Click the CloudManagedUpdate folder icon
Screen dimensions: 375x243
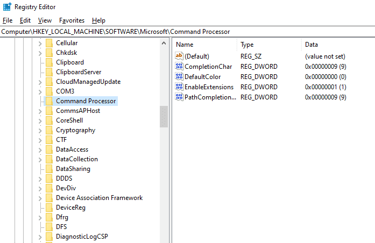coord(49,82)
